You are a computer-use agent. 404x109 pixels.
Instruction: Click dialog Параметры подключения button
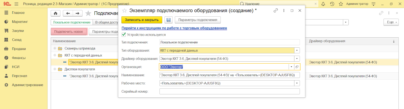(198, 20)
